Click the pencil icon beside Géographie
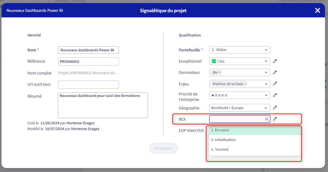Viewport: 328px width, 172px height. click(275, 108)
